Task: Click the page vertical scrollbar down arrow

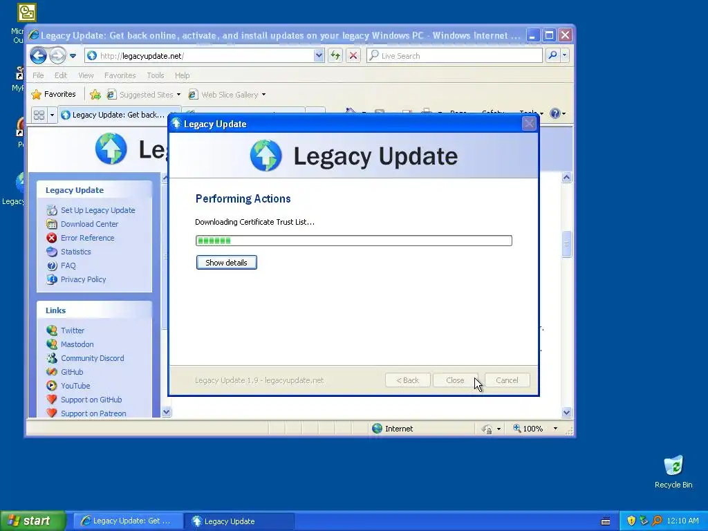Action: (567, 412)
